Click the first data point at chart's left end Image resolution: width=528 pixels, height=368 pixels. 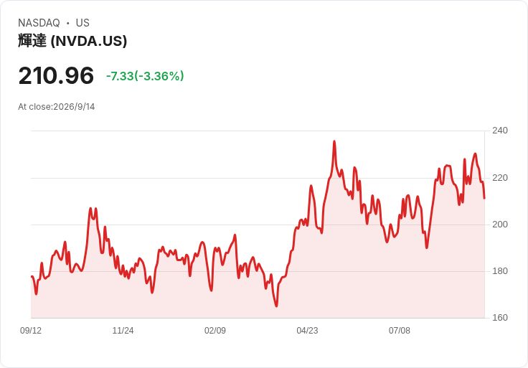pos(32,276)
